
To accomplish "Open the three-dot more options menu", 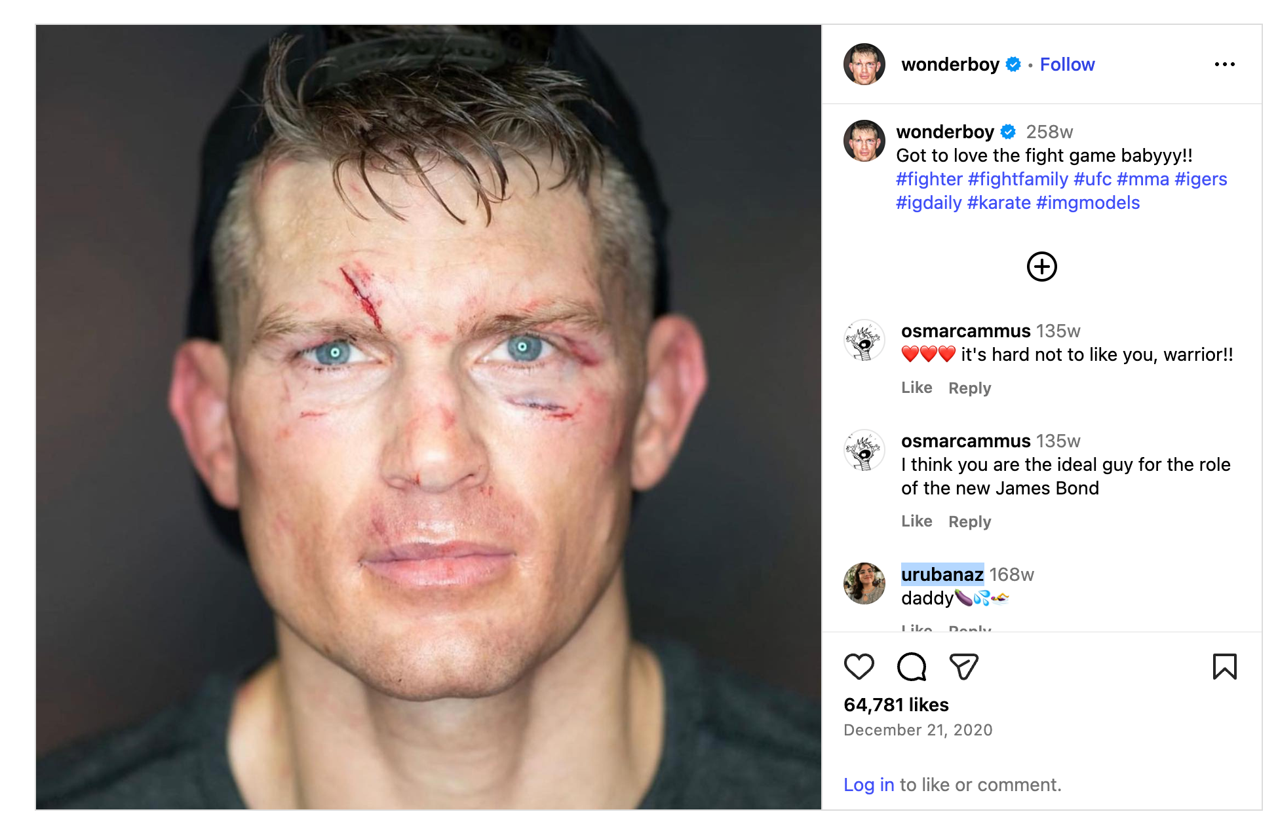I will (1224, 64).
